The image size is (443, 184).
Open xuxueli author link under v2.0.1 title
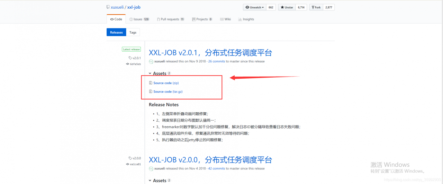(x=160, y=61)
